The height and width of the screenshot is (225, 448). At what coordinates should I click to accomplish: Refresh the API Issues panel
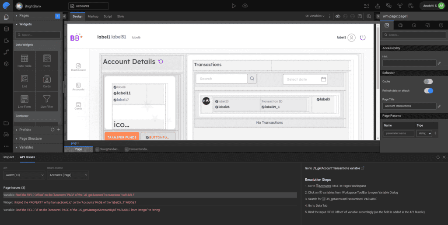pos(438,157)
